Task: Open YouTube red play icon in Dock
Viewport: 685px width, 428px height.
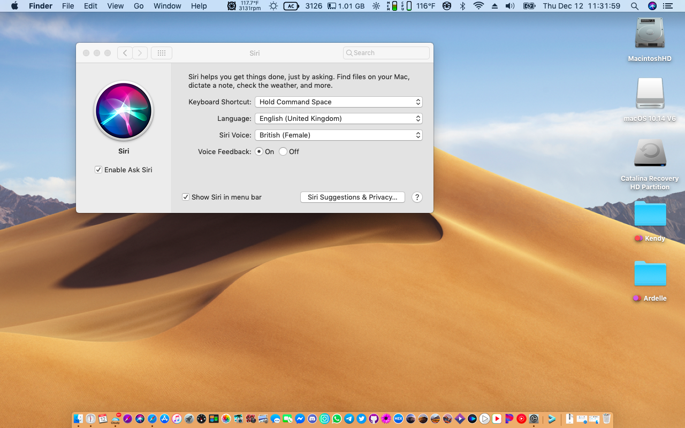Action: 497,418
